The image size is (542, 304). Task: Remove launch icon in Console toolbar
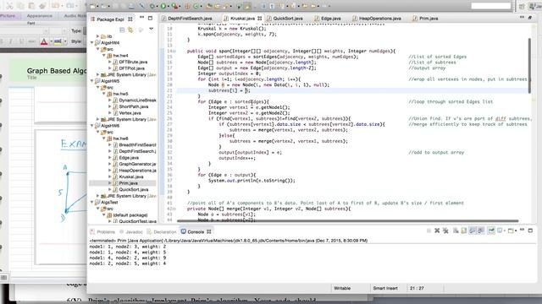tap(437, 231)
